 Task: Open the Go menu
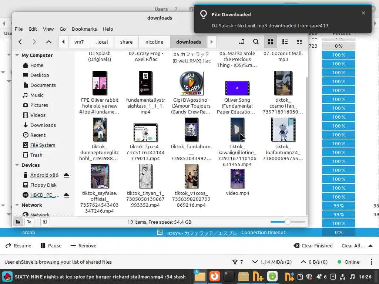click(63, 29)
